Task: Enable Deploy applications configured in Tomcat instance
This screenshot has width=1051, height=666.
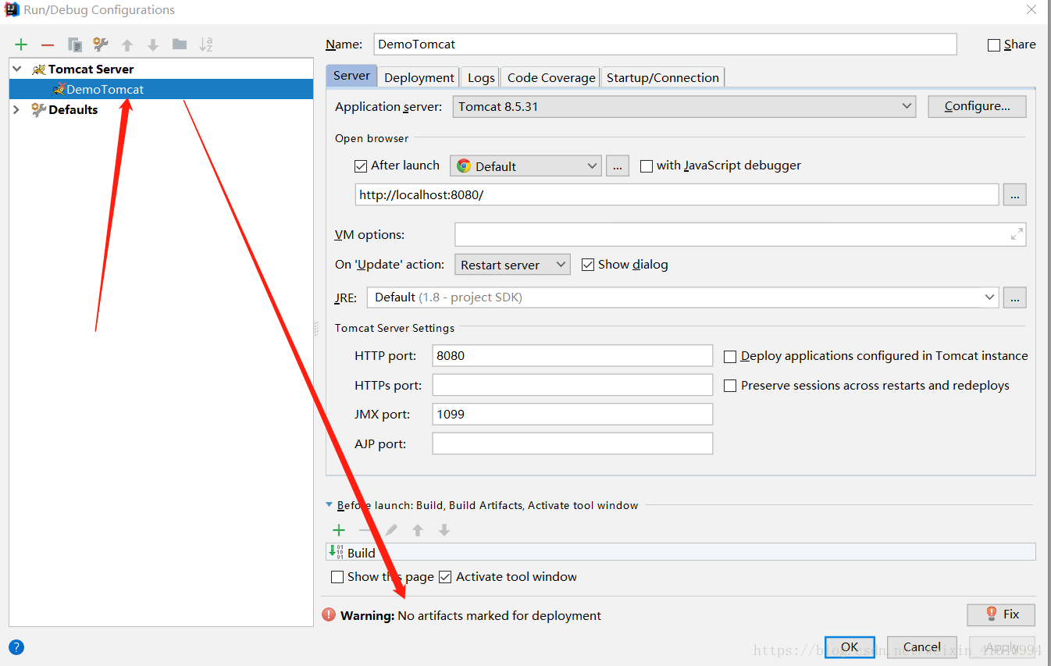Action: (x=730, y=356)
